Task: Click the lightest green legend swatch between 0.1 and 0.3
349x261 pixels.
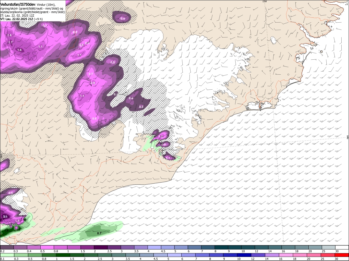Action: click(7, 255)
